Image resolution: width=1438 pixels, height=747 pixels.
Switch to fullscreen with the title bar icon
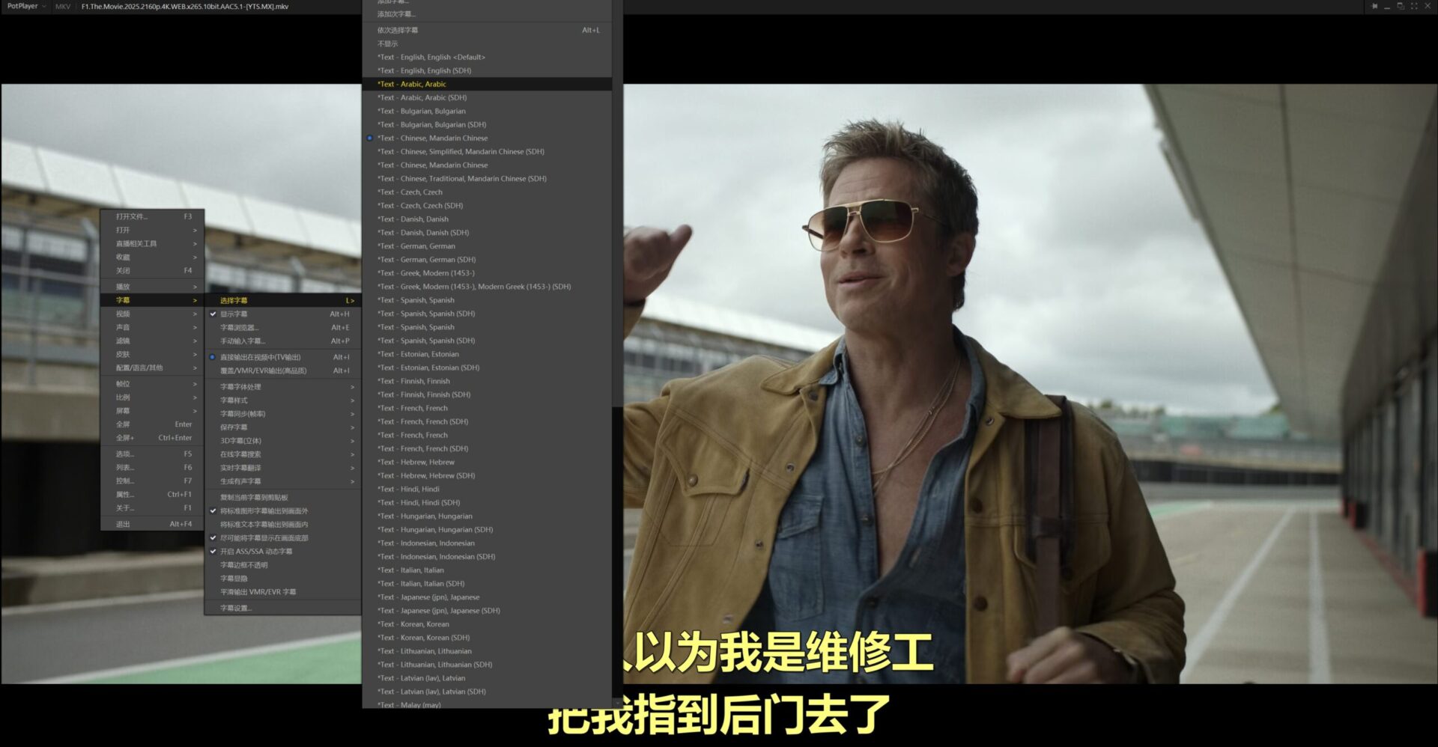tap(1414, 6)
